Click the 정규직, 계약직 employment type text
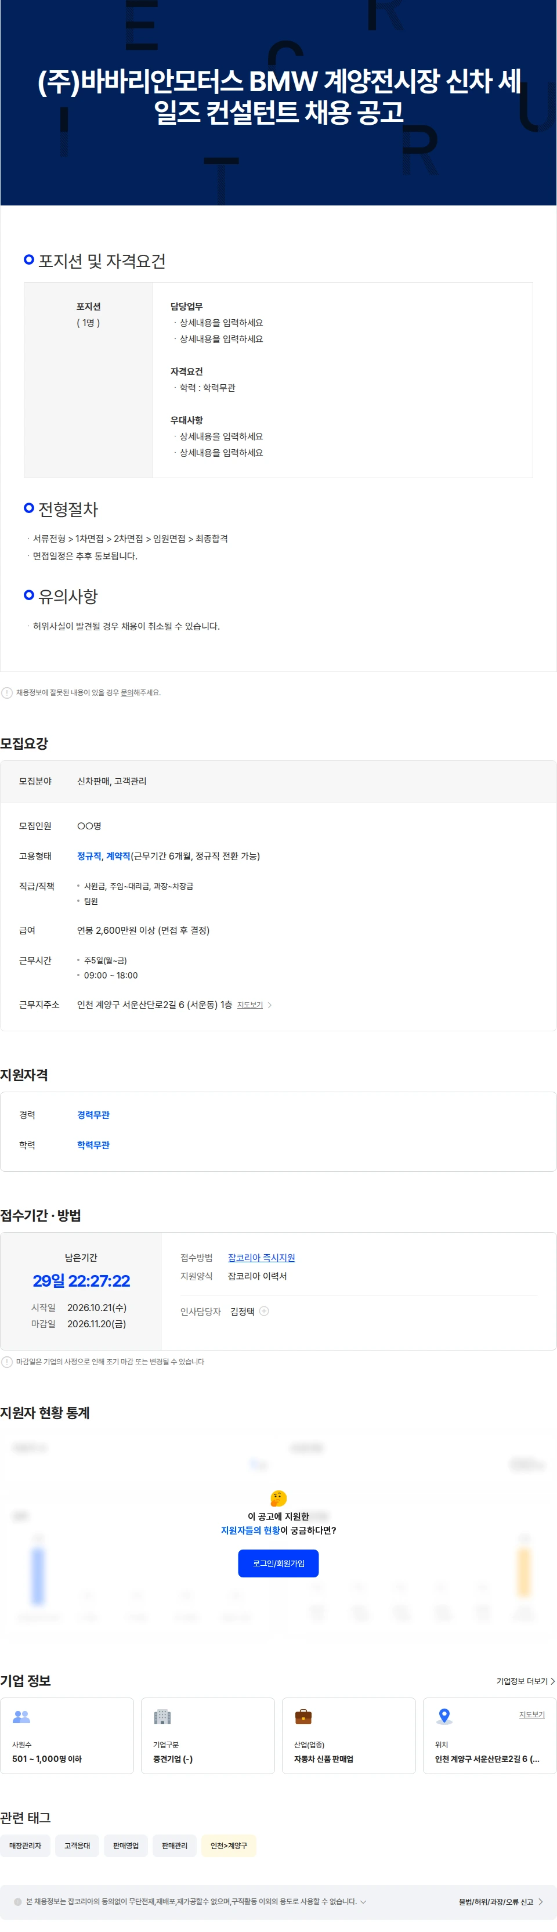The height and width of the screenshot is (1932, 557). click(x=103, y=856)
